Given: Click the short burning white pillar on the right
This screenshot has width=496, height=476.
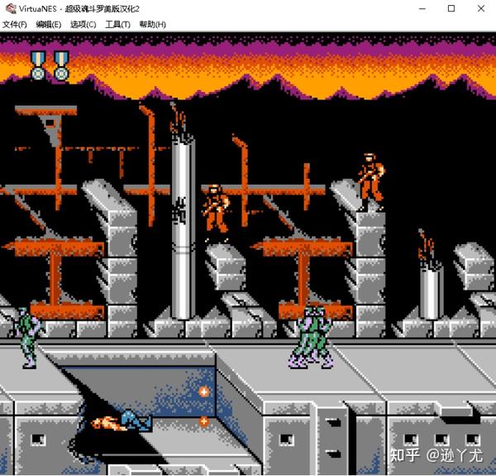Looking at the screenshot, I should (430, 274).
